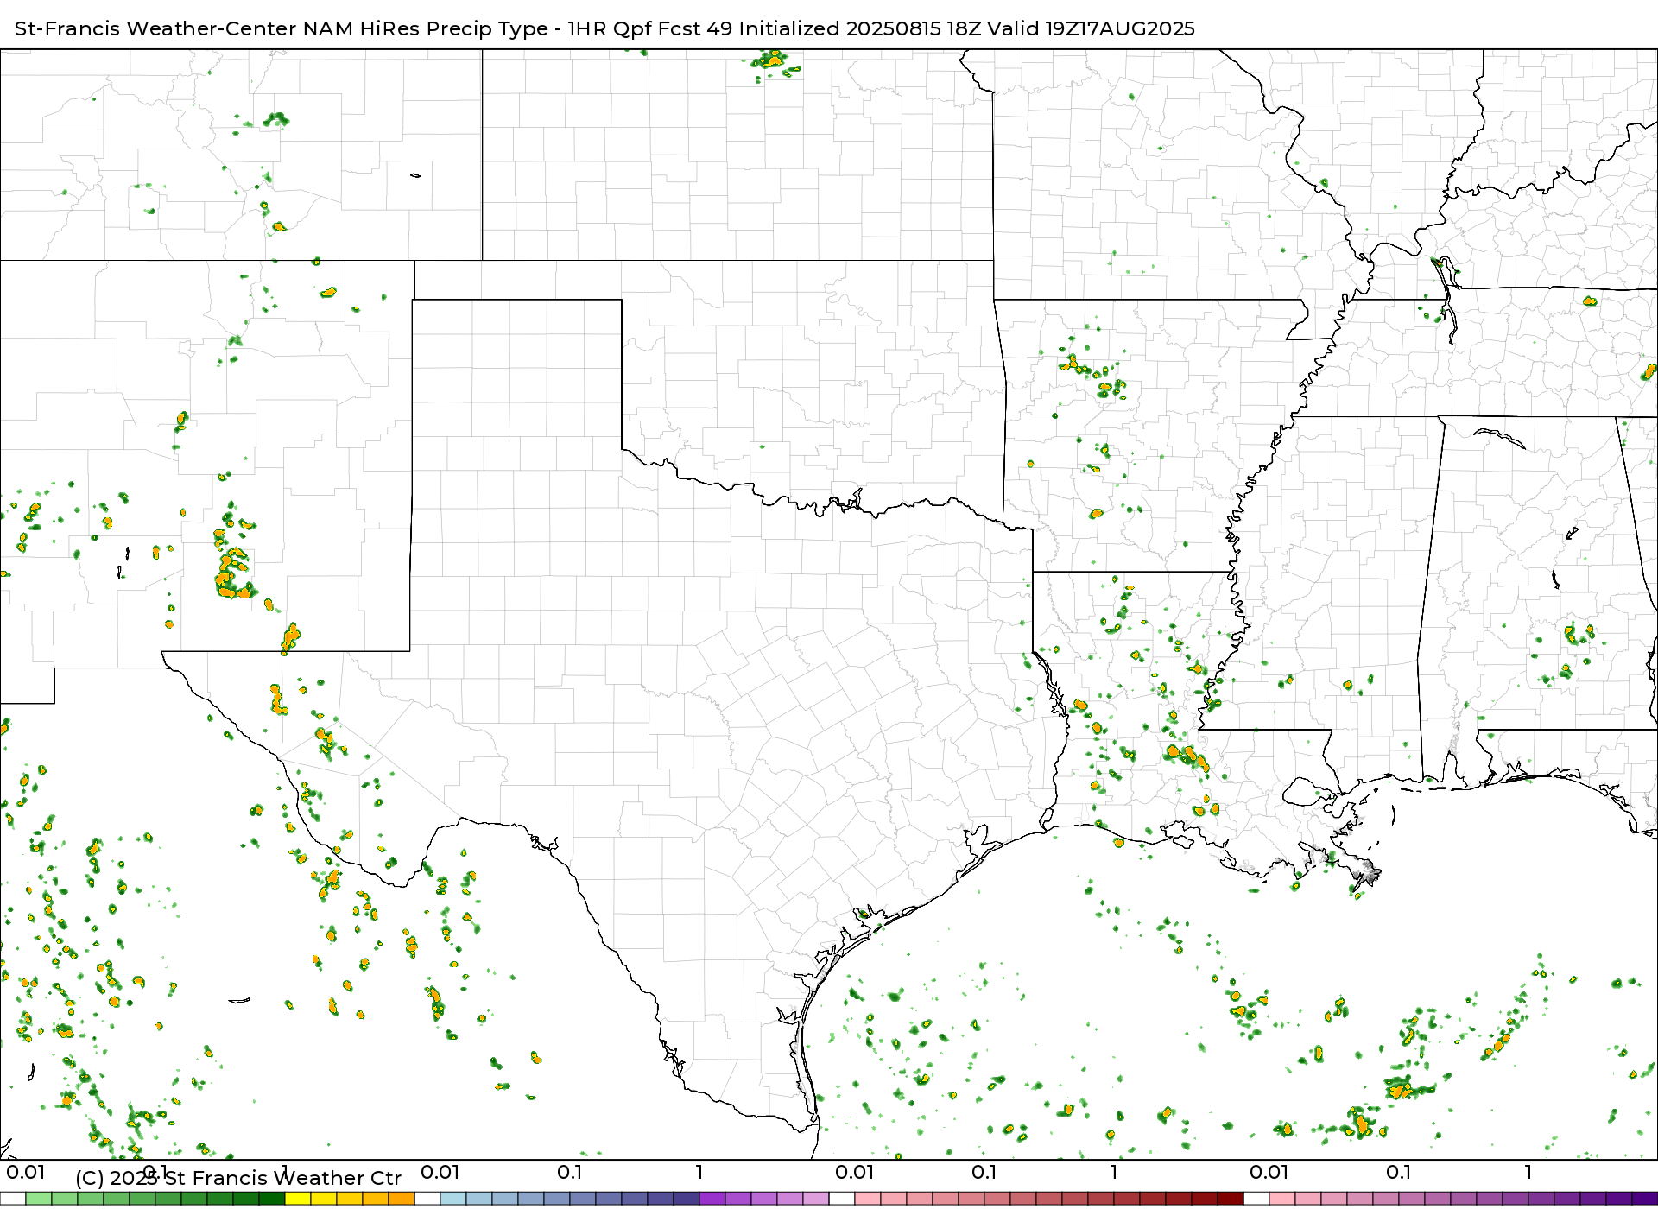Click the '(C) 2025 St Francis Weather Ctr' copyright text
Screen dimensions: 1658x1209
coord(238,1178)
